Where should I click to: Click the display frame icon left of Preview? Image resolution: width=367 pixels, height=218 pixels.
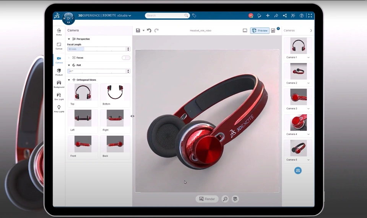pyautogui.click(x=245, y=30)
